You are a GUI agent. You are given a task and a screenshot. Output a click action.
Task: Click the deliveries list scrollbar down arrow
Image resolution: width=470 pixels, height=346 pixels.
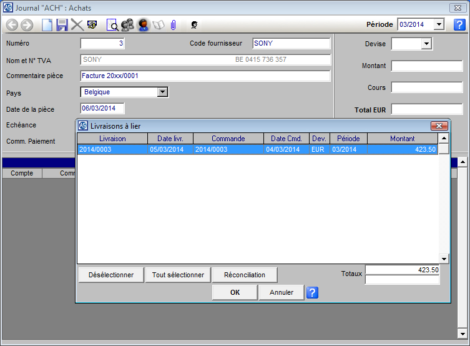click(444, 259)
